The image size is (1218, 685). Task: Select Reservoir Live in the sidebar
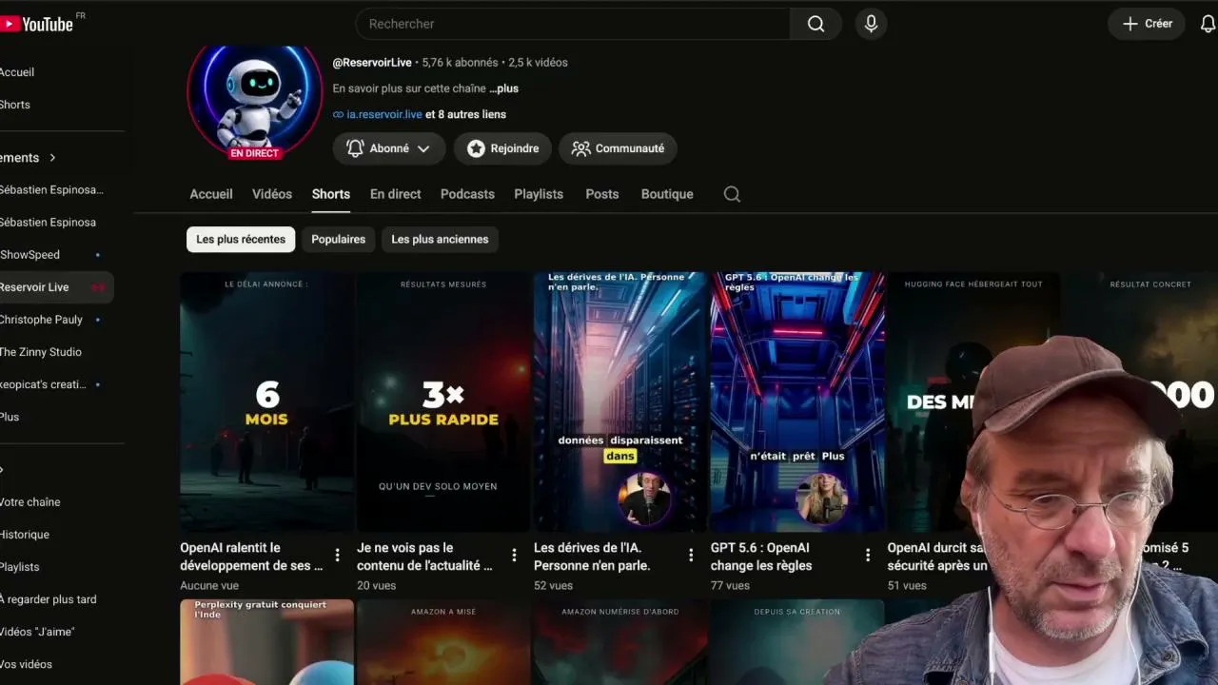click(34, 287)
